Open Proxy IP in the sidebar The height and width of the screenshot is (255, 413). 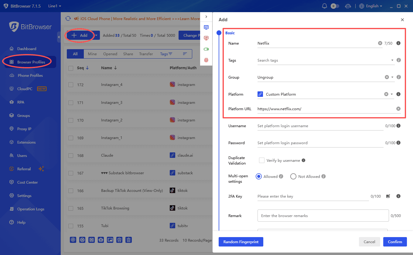24,129
